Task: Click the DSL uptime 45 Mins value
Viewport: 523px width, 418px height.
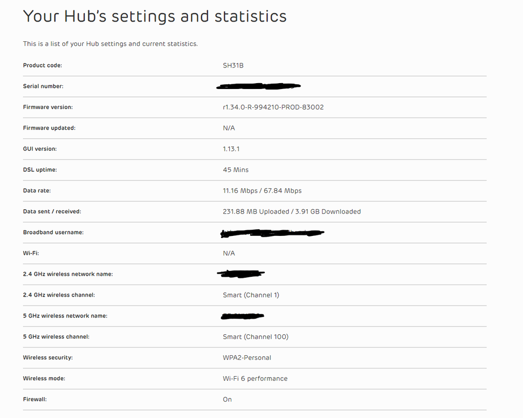Action: (236, 170)
